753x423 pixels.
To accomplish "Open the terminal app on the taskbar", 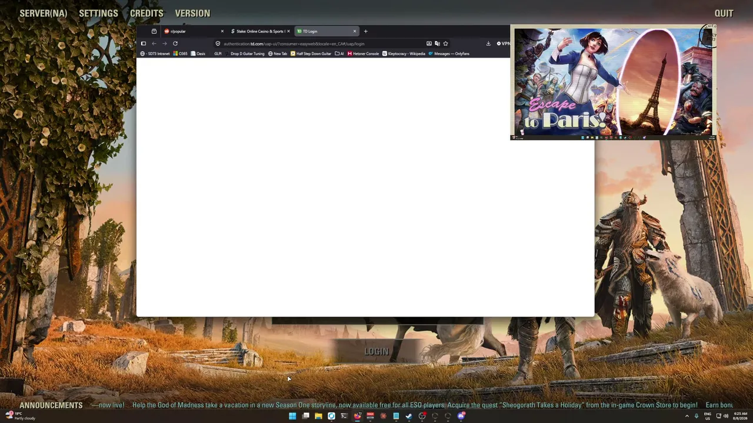I will [344, 416].
